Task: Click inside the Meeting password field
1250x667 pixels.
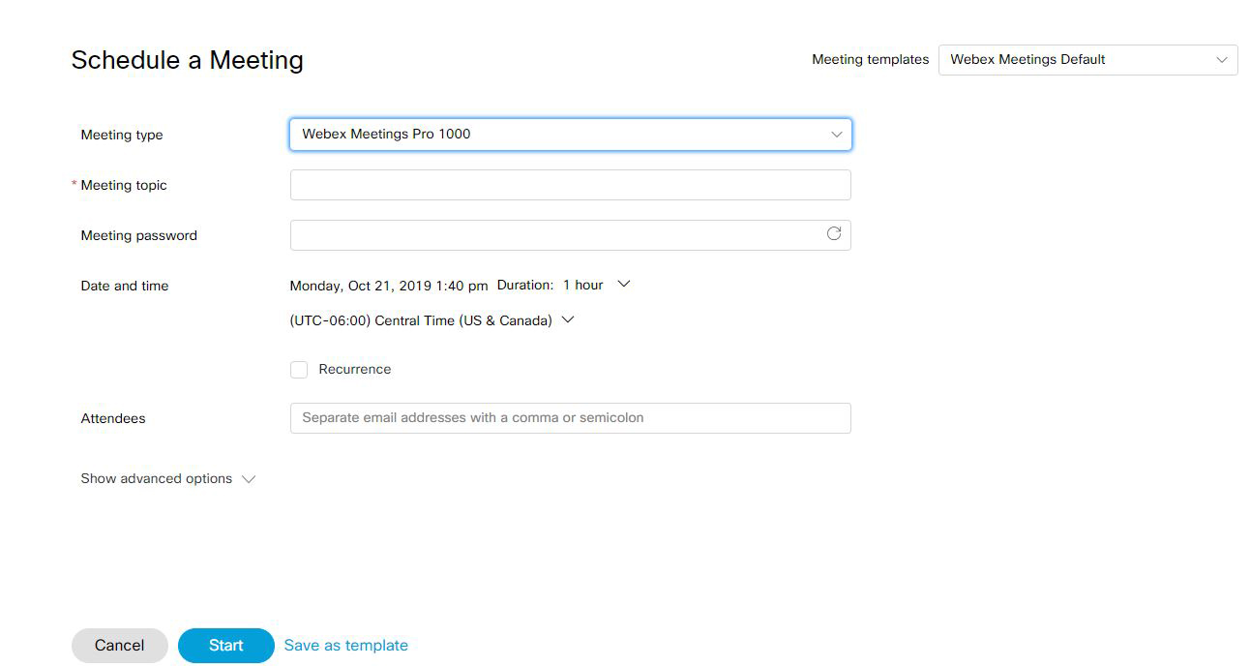Action: coord(551,235)
